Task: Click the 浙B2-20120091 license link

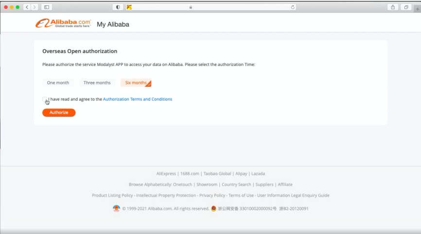Action: (294, 209)
